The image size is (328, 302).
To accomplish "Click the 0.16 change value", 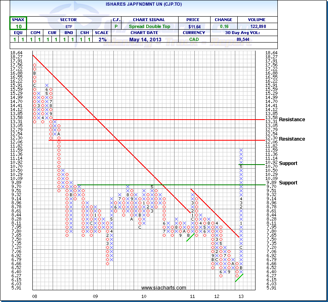I will [x=223, y=26].
